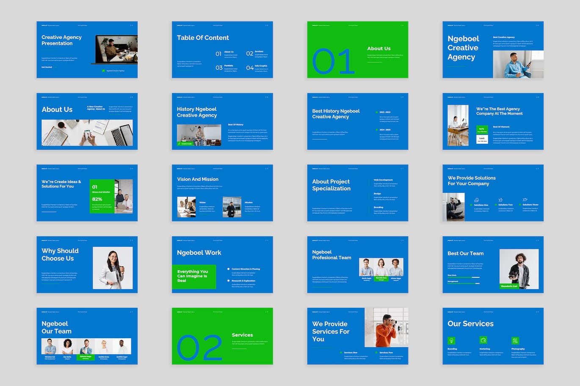Select green bullet beside Content Direction & Planning
The width and height of the screenshot is (580, 386).
pyautogui.click(x=229, y=269)
